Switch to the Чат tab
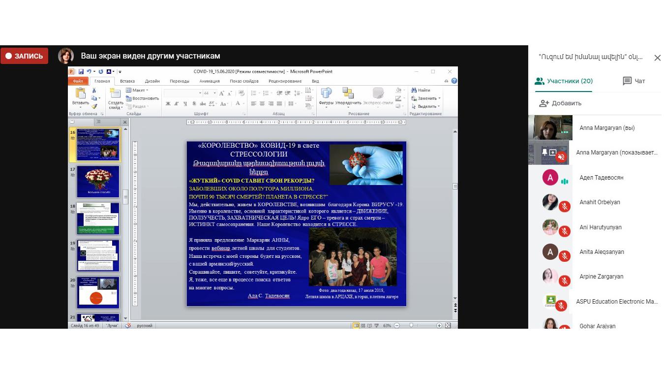This screenshot has width=664, height=374. pos(634,81)
